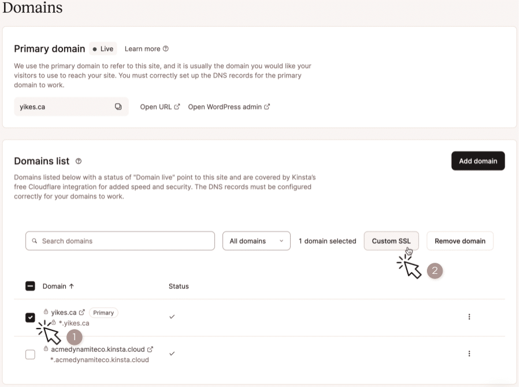Open the actions menu for yikes.ca

click(x=469, y=317)
